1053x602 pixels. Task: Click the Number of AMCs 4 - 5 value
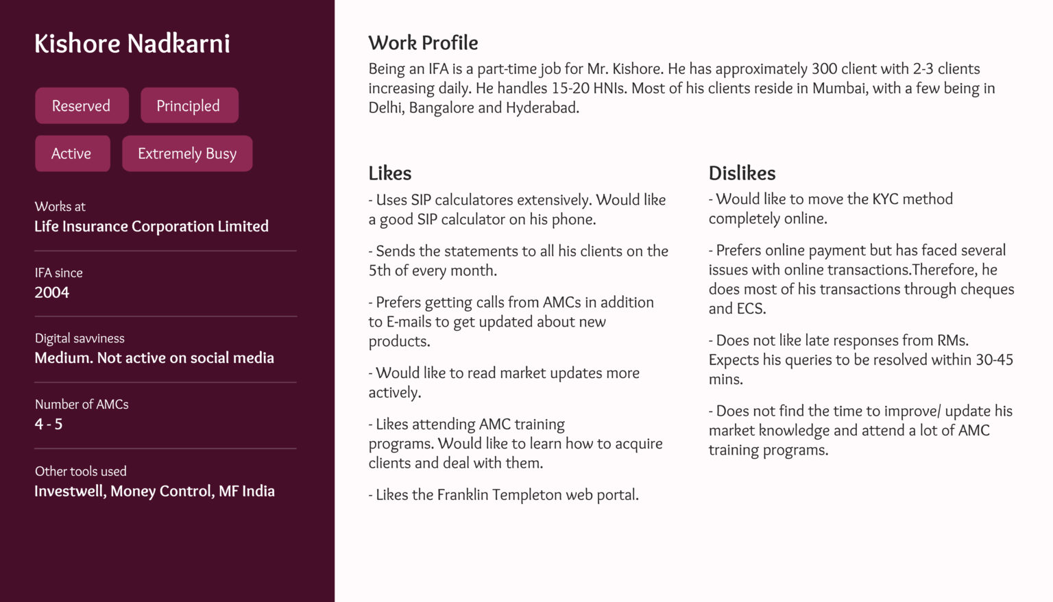[49, 424]
